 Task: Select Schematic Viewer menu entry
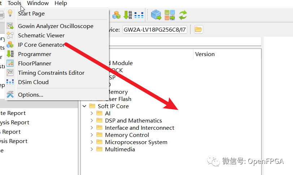point(41,36)
